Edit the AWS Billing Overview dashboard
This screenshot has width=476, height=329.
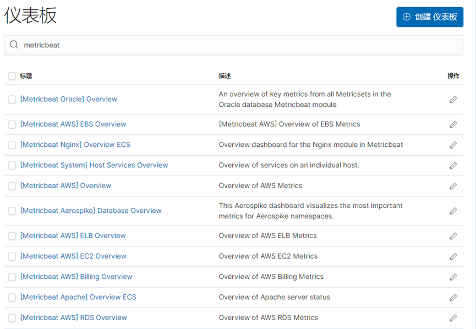pos(453,277)
